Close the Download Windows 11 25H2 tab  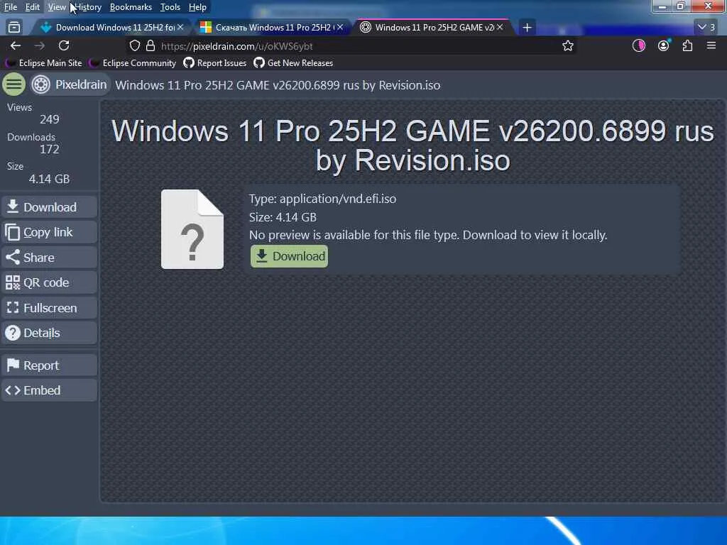coord(180,28)
